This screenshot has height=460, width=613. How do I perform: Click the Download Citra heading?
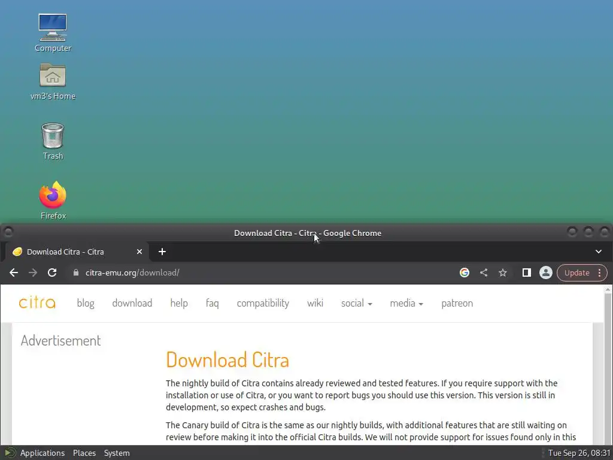pos(227,359)
